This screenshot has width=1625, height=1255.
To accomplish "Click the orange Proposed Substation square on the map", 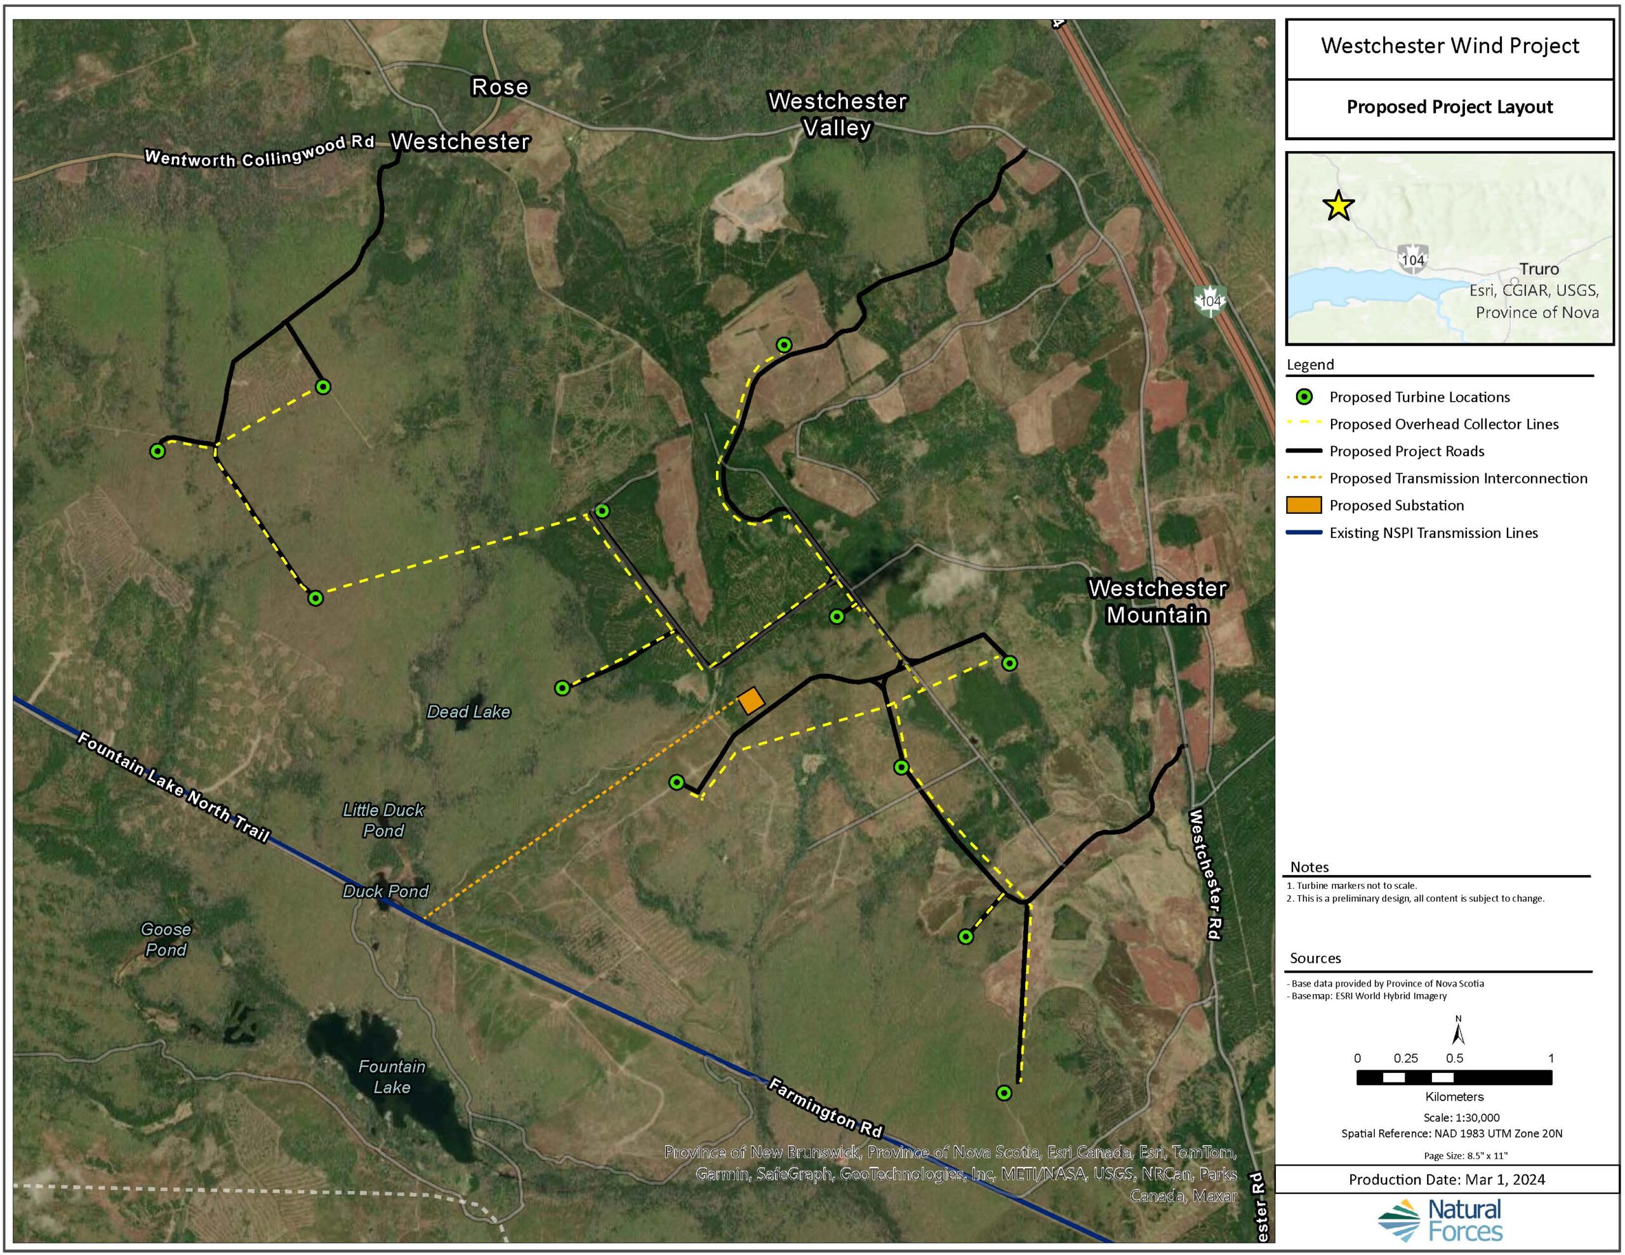I will [751, 700].
